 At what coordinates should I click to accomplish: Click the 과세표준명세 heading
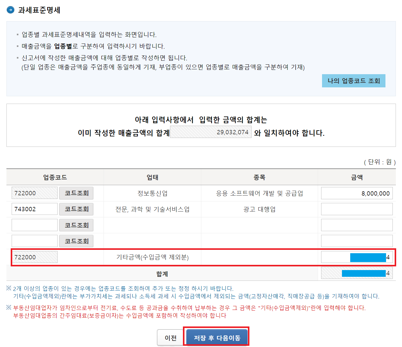(39, 10)
